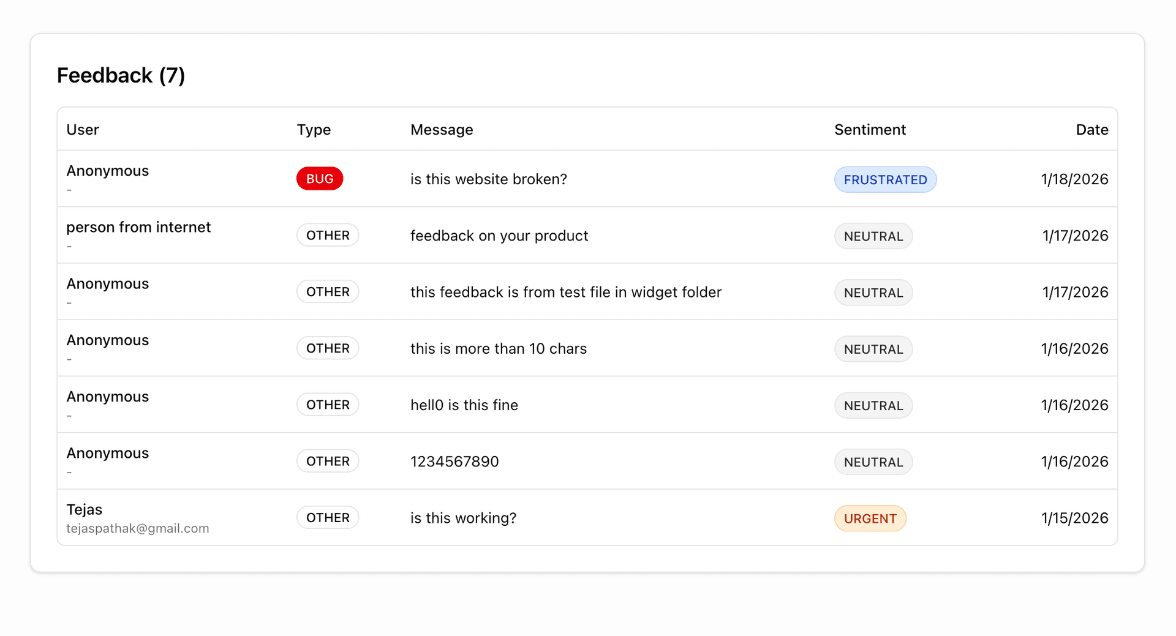Click the 'feedback on your product' message
This screenshot has width=1176, height=636.
tap(499, 236)
